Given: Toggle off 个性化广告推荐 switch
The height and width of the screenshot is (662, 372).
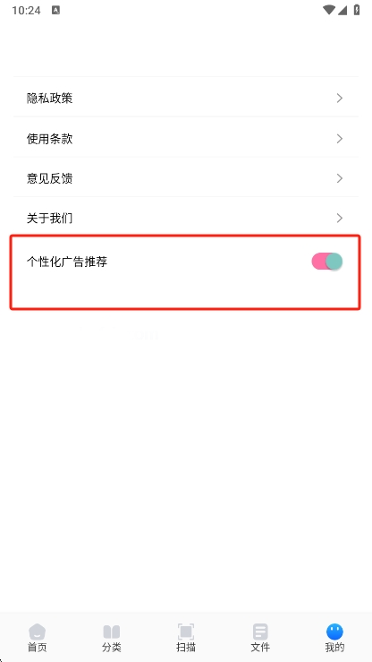Looking at the screenshot, I should (327, 262).
